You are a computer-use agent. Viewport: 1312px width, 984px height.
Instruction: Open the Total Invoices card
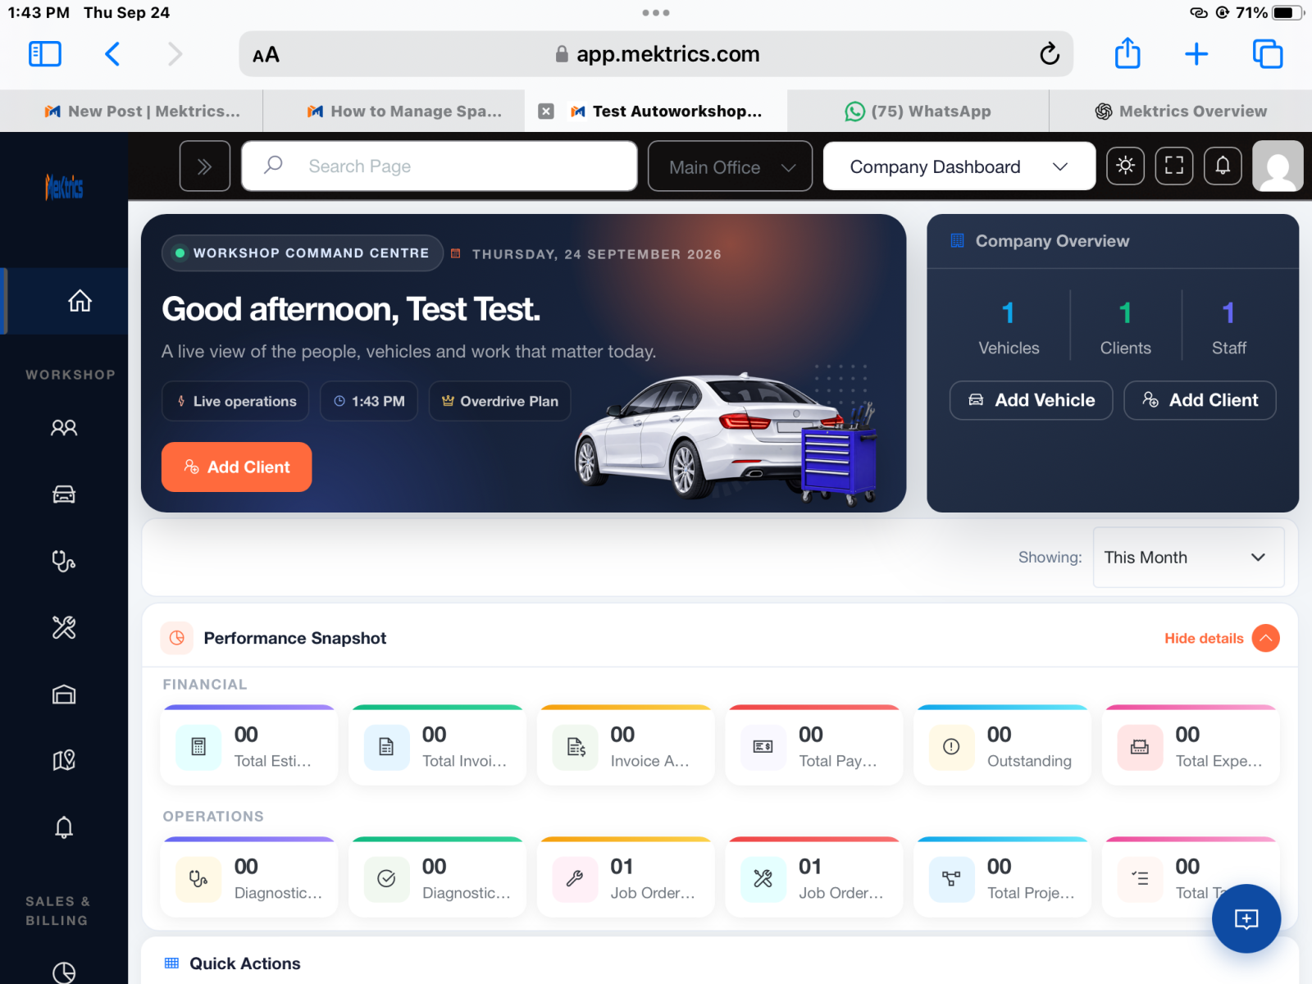[437, 745]
